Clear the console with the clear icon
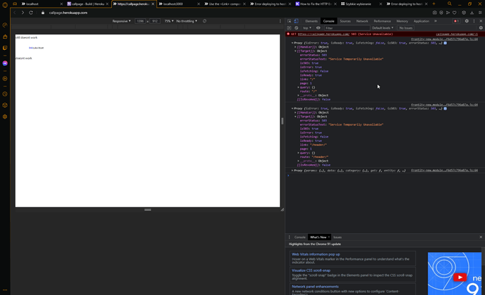The width and height of the screenshot is (485, 295). (x=296, y=28)
